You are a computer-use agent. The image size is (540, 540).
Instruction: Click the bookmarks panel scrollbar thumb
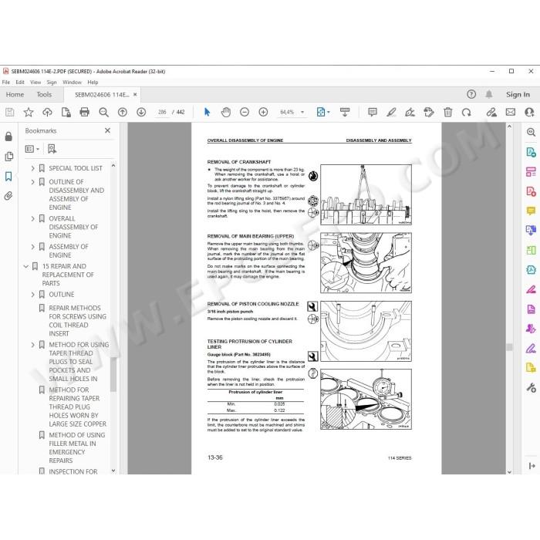tap(113, 374)
